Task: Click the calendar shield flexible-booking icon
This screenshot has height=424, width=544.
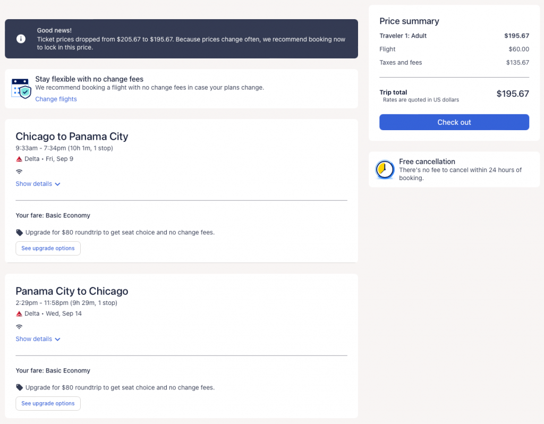Action: click(x=21, y=88)
